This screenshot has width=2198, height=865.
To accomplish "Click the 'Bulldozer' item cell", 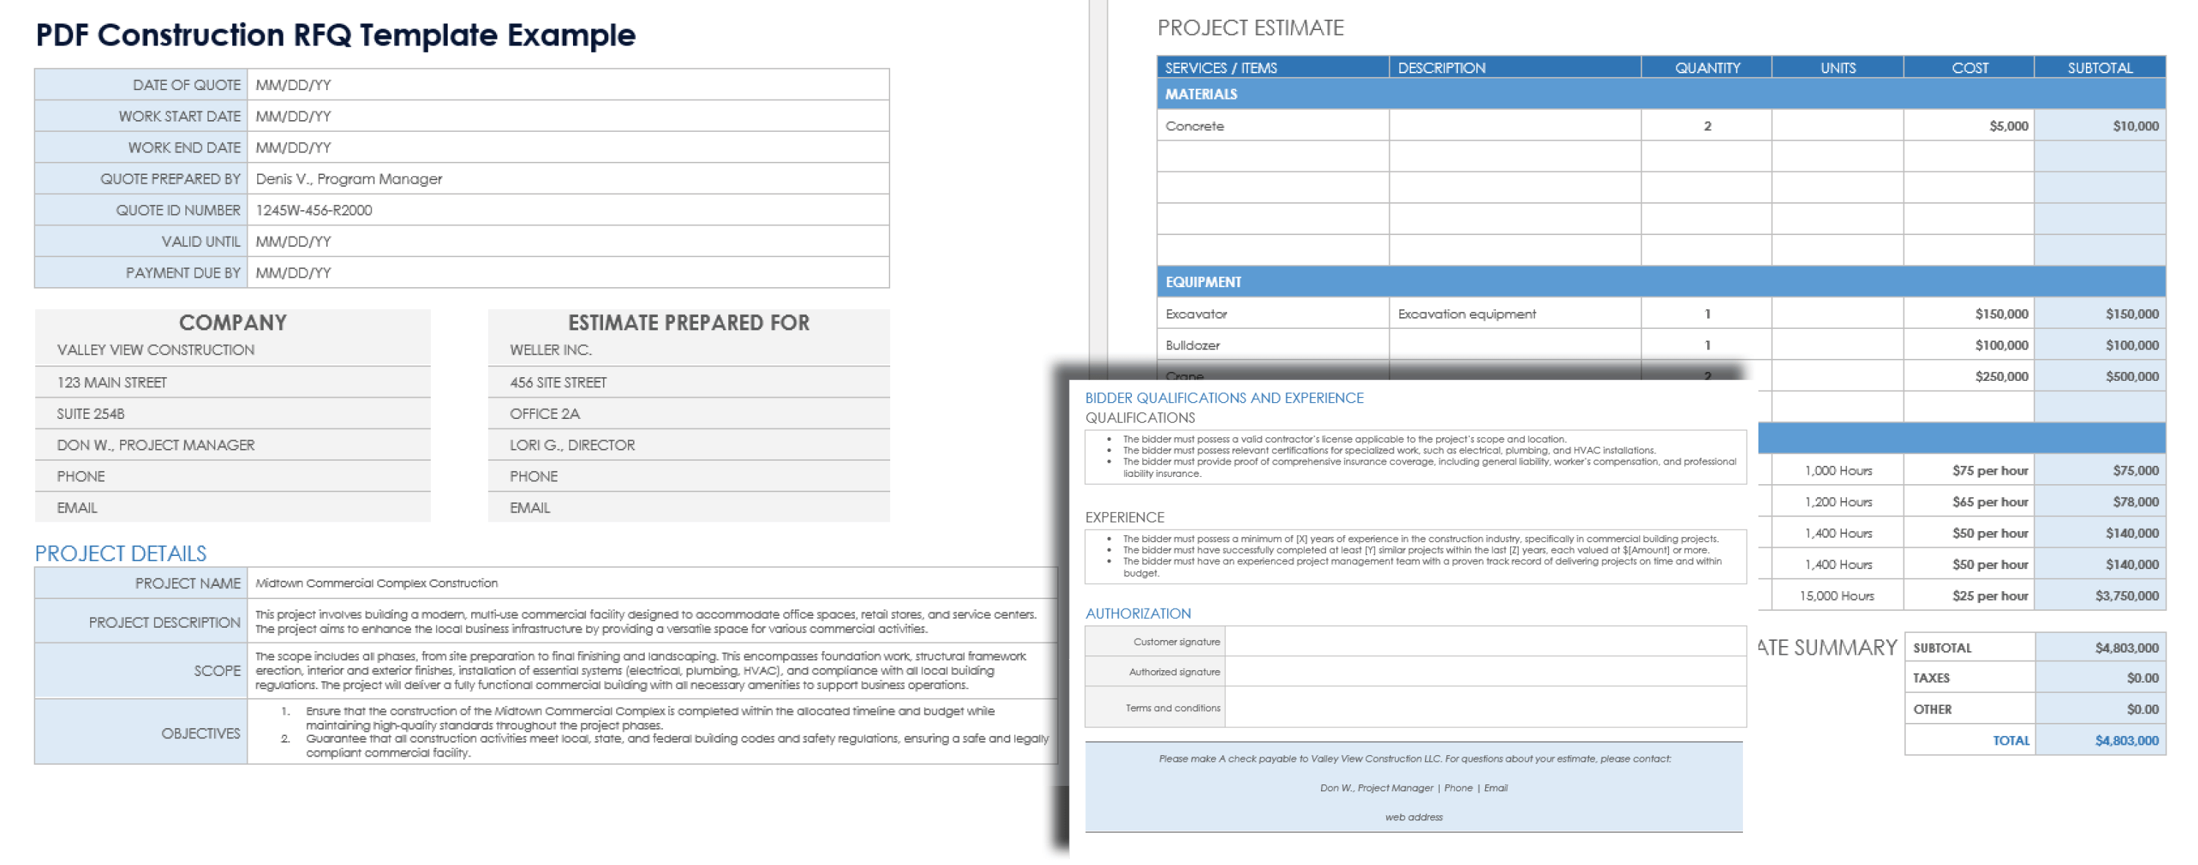I will point(1272,346).
